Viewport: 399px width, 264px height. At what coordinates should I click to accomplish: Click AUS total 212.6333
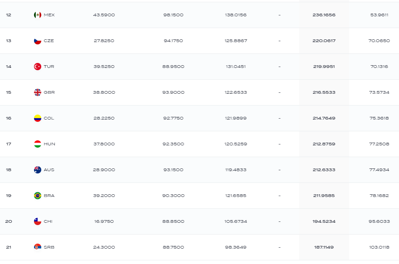(324, 170)
